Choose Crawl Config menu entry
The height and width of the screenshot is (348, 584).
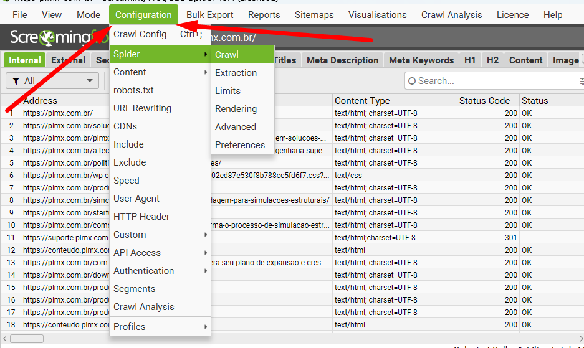click(x=160, y=34)
